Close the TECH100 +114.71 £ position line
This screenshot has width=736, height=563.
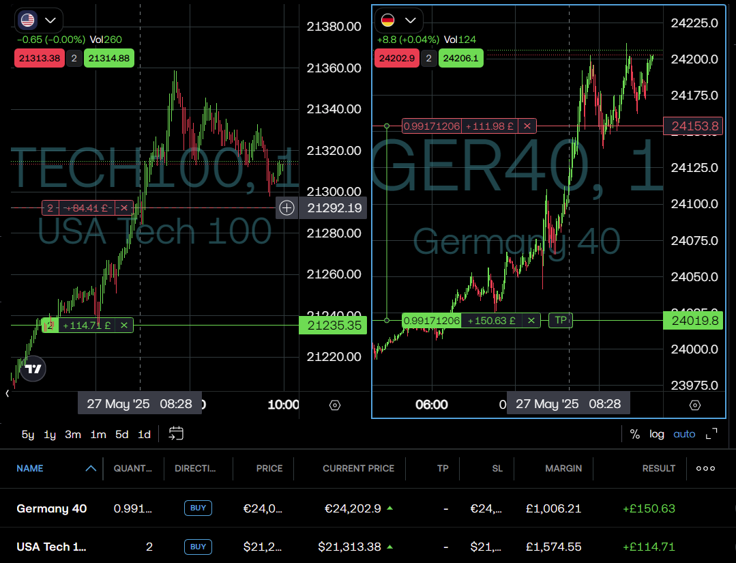coord(123,326)
